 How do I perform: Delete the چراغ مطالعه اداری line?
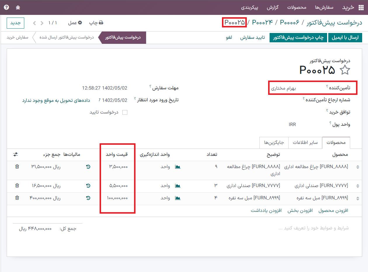click(x=17, y=167)
